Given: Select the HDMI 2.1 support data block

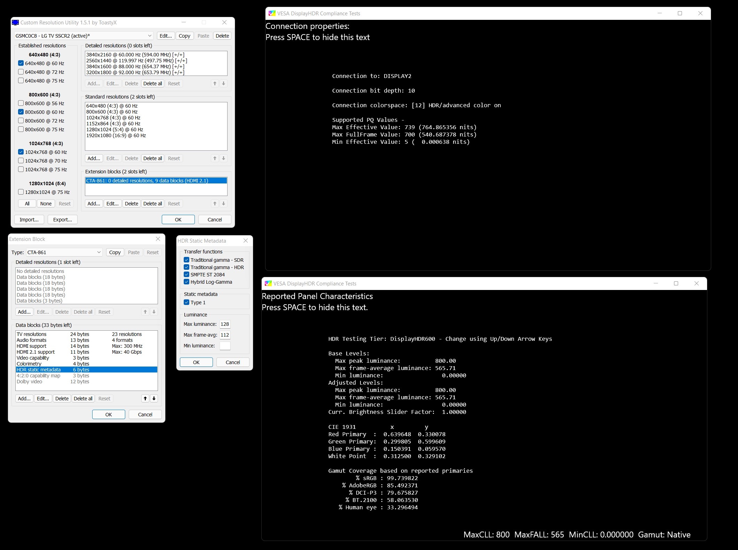Looking at the screenshot, I should click(87, 352).
